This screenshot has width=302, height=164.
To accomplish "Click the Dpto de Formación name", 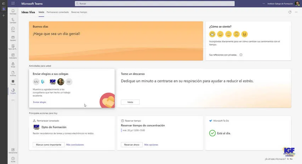I will point(54,127).
